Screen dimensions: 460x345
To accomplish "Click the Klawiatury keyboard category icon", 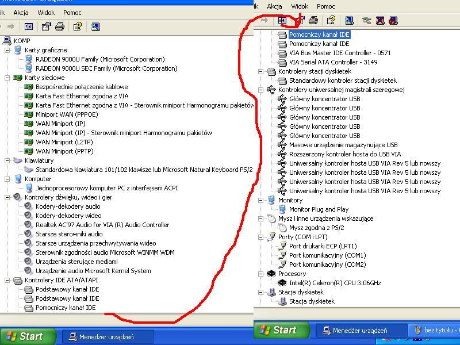I will (18, 160).
